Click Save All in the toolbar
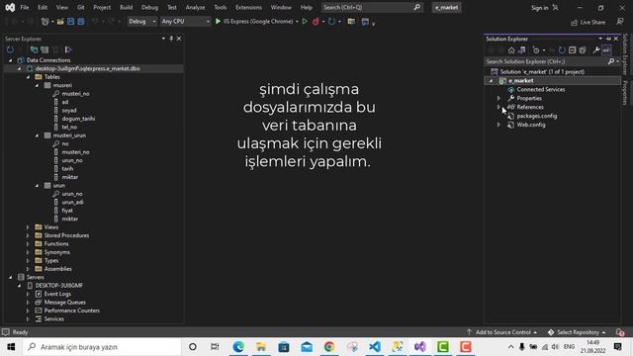 [81, 22]
